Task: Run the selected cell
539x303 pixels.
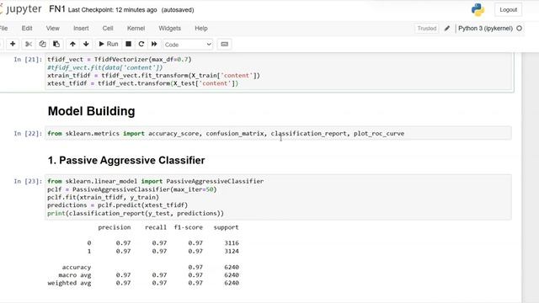Action: [109, 44]
